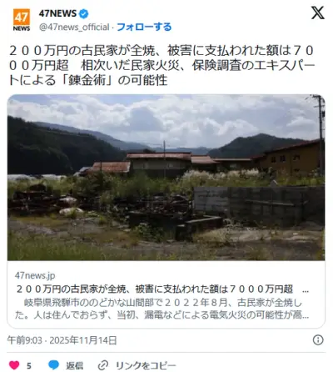Click the link chain icon
This screenshot has width=333, height=372.
[x=103, y=365]
